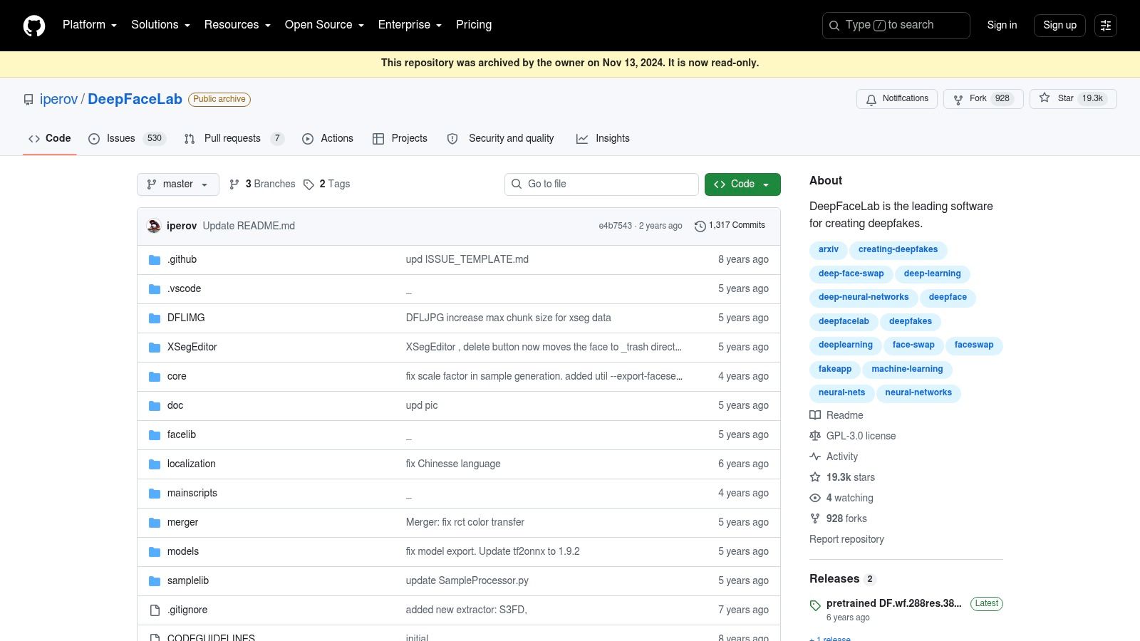Open the .vscode folder icon

[155, 289]
